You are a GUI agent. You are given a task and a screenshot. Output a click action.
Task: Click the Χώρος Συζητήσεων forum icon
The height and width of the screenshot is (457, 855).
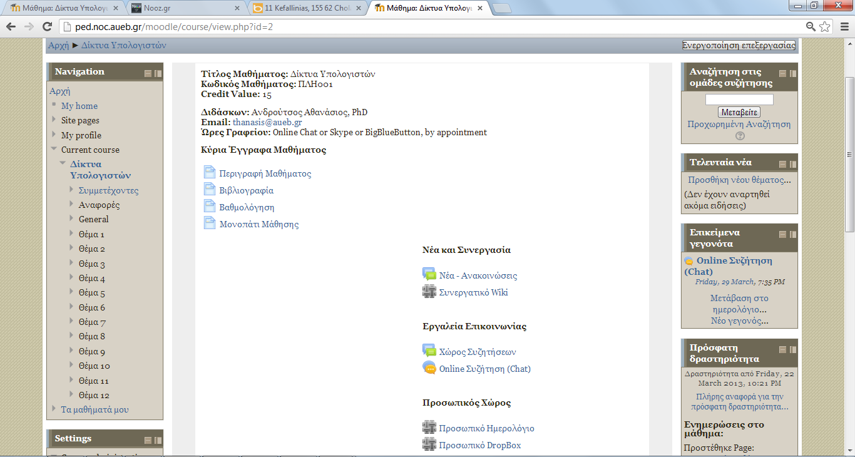[429, 351]
